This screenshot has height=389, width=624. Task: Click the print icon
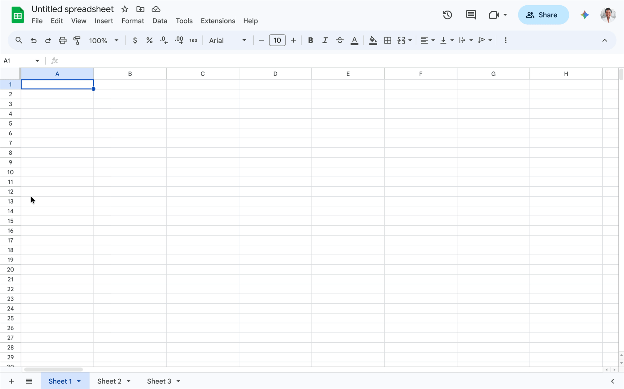pos(62,40)
